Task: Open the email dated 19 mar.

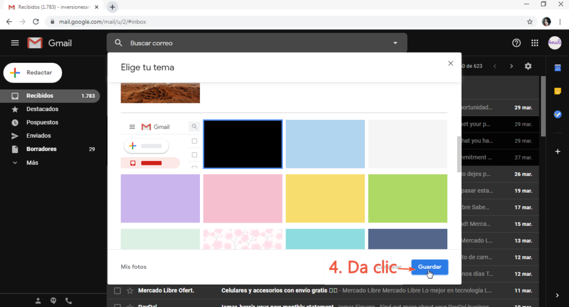Action: [500, 190]
